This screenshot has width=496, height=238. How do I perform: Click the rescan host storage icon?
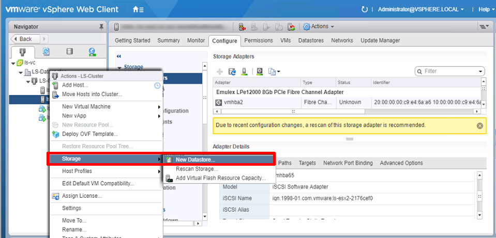244,72
